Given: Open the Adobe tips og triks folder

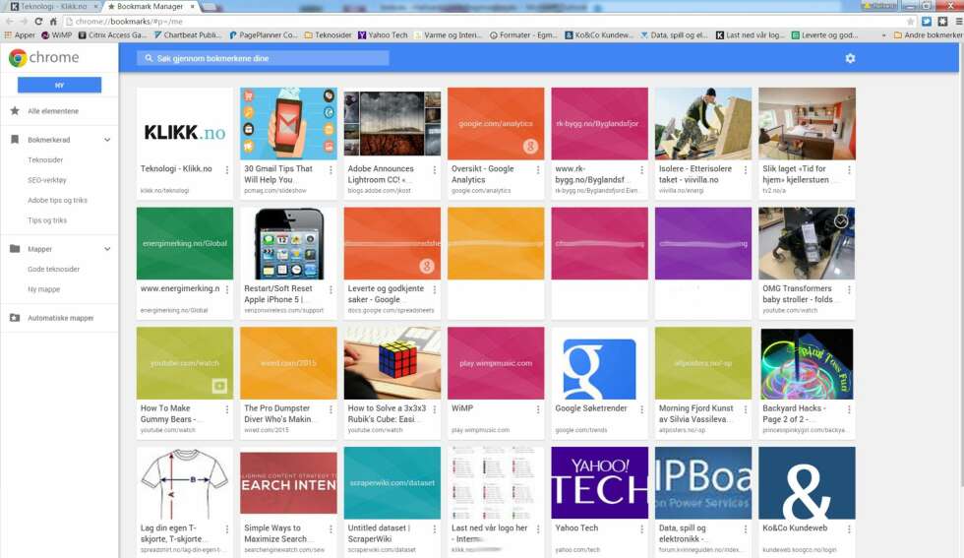Looking at the screenshot, I should click(x=57, y=200).
